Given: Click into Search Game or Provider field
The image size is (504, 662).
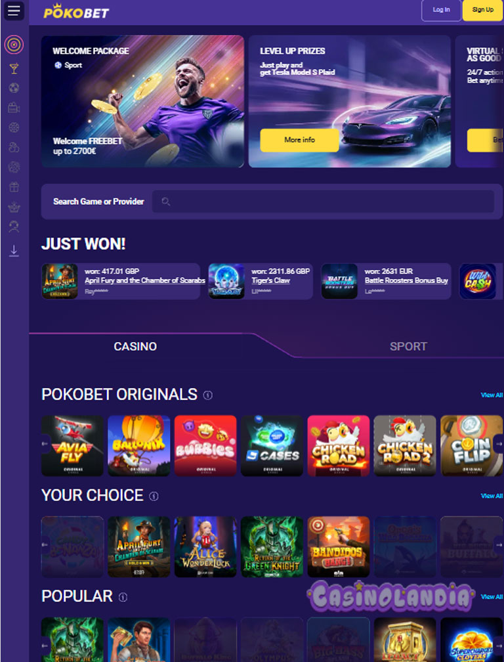Looking at the screenshot, I should click(x=323, y=202).
